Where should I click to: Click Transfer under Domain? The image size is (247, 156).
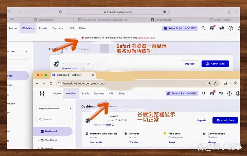coord(134,142)
